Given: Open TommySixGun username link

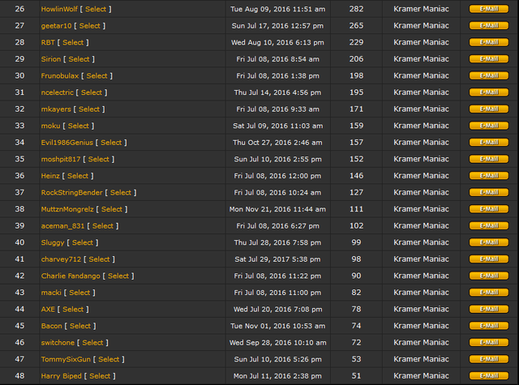Looking at the screenshot, I should pos(66,359).
